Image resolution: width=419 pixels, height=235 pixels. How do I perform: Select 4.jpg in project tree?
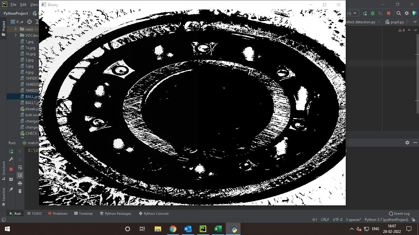pyautogui.click(x=29, y=72)
